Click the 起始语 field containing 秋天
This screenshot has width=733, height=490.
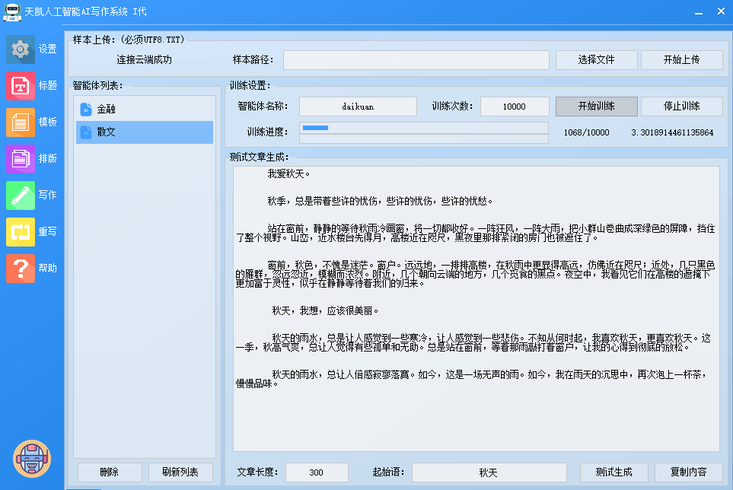click(x=489, y=473)
